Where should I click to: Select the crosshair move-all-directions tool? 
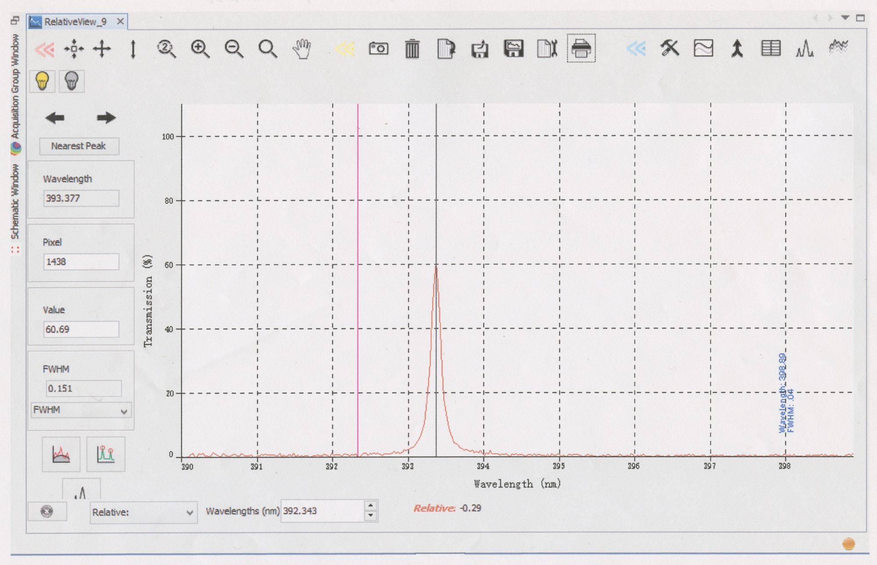tap(102, 49)
